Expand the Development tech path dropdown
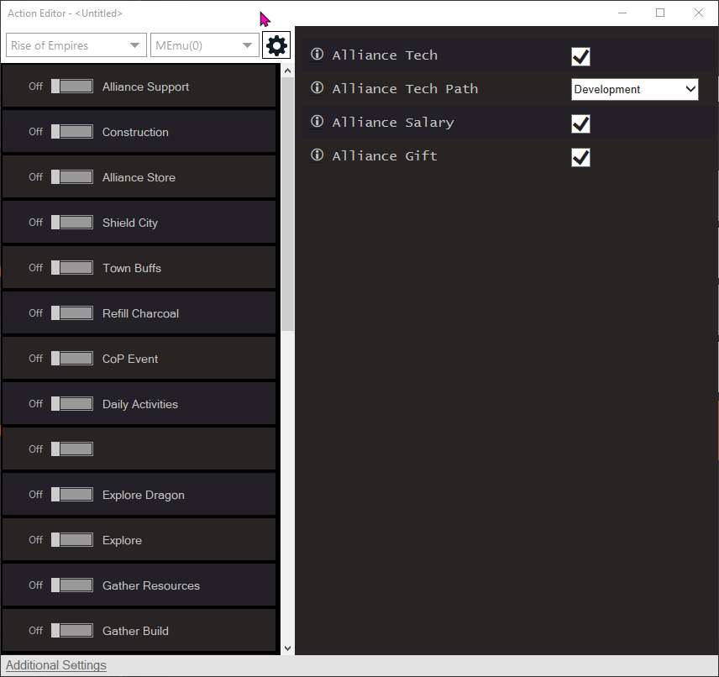The image size is (719, 677). [635, 89]
